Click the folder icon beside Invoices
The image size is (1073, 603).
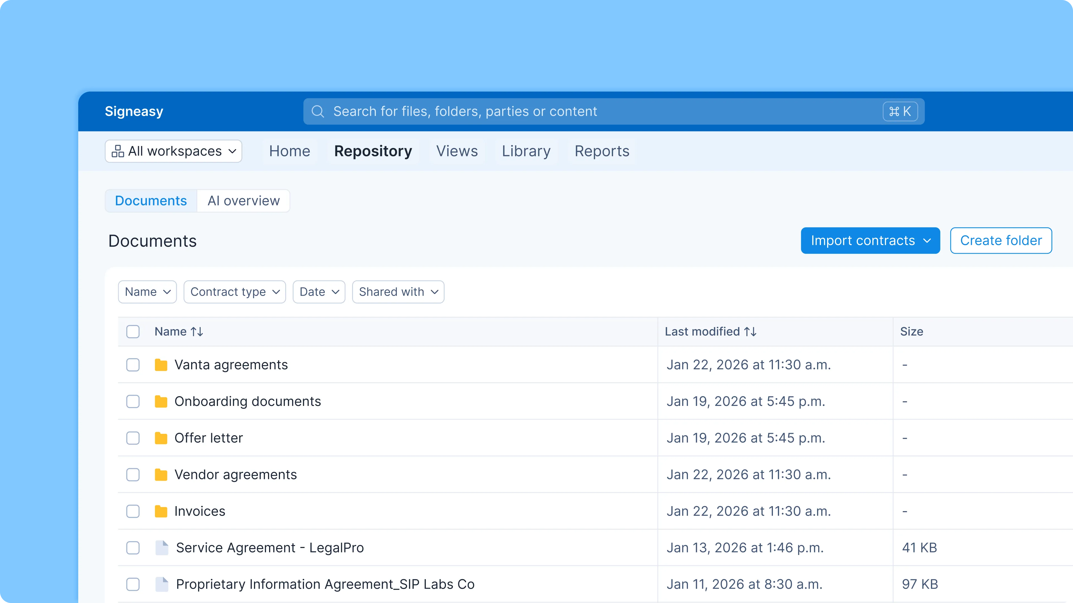click(161, 511)
